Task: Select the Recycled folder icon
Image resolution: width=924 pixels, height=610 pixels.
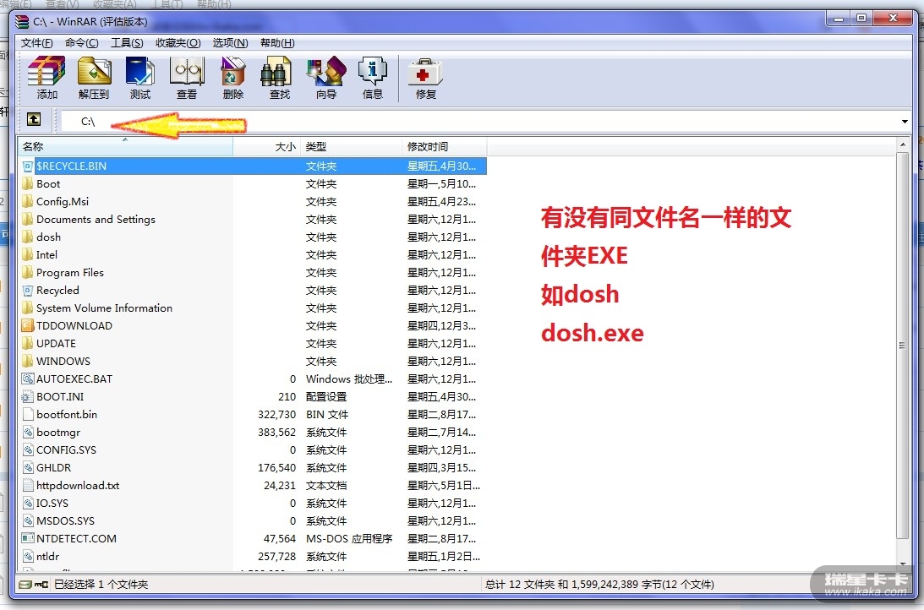Action: coord(28,291)
